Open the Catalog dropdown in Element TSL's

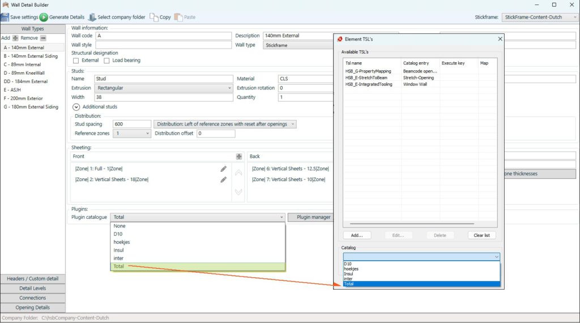(421, 256)
